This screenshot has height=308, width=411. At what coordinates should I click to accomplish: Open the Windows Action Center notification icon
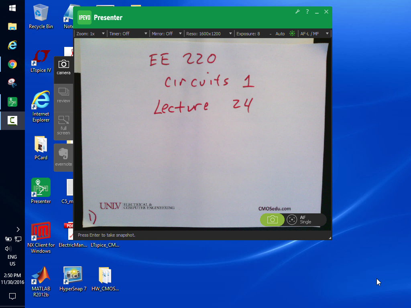click(x=12, y=296)
